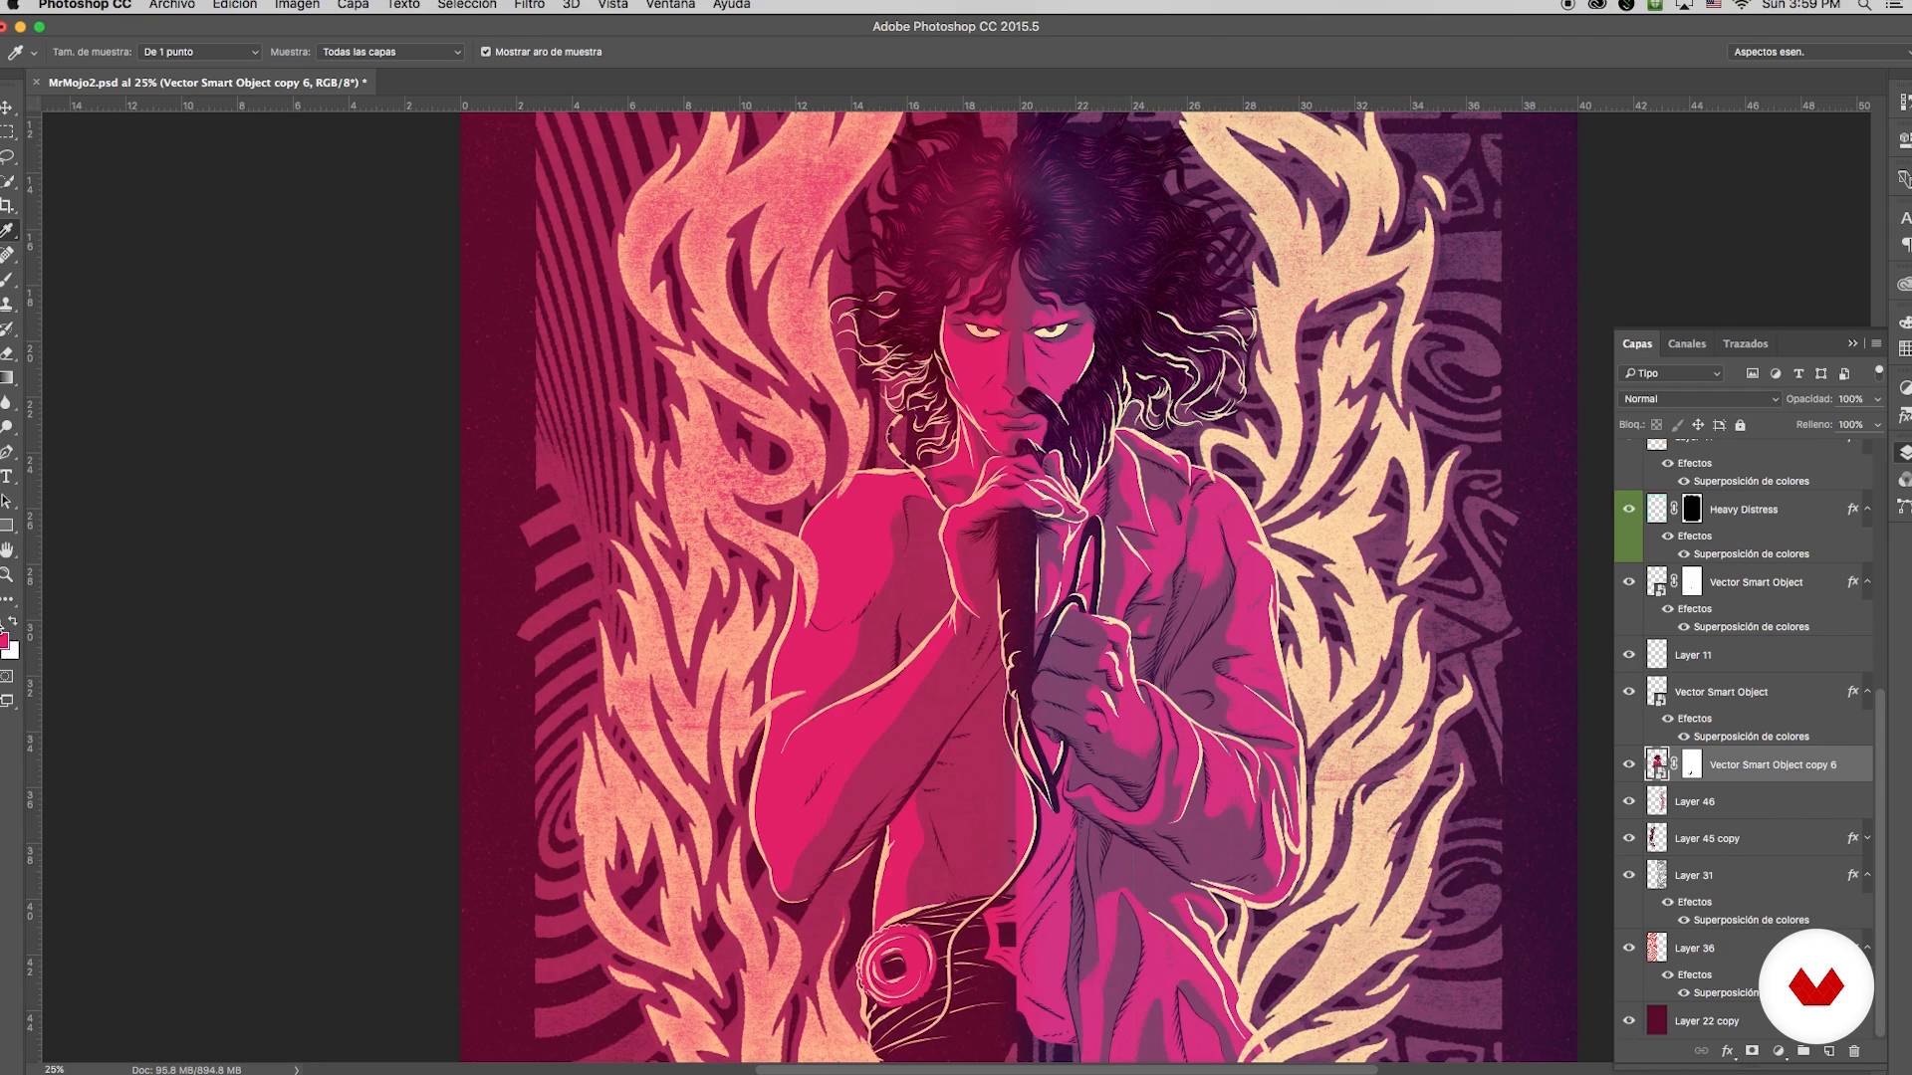Select the Lasso tool
This screenshot has height=1075, width=1912.
tap(7, 156)
